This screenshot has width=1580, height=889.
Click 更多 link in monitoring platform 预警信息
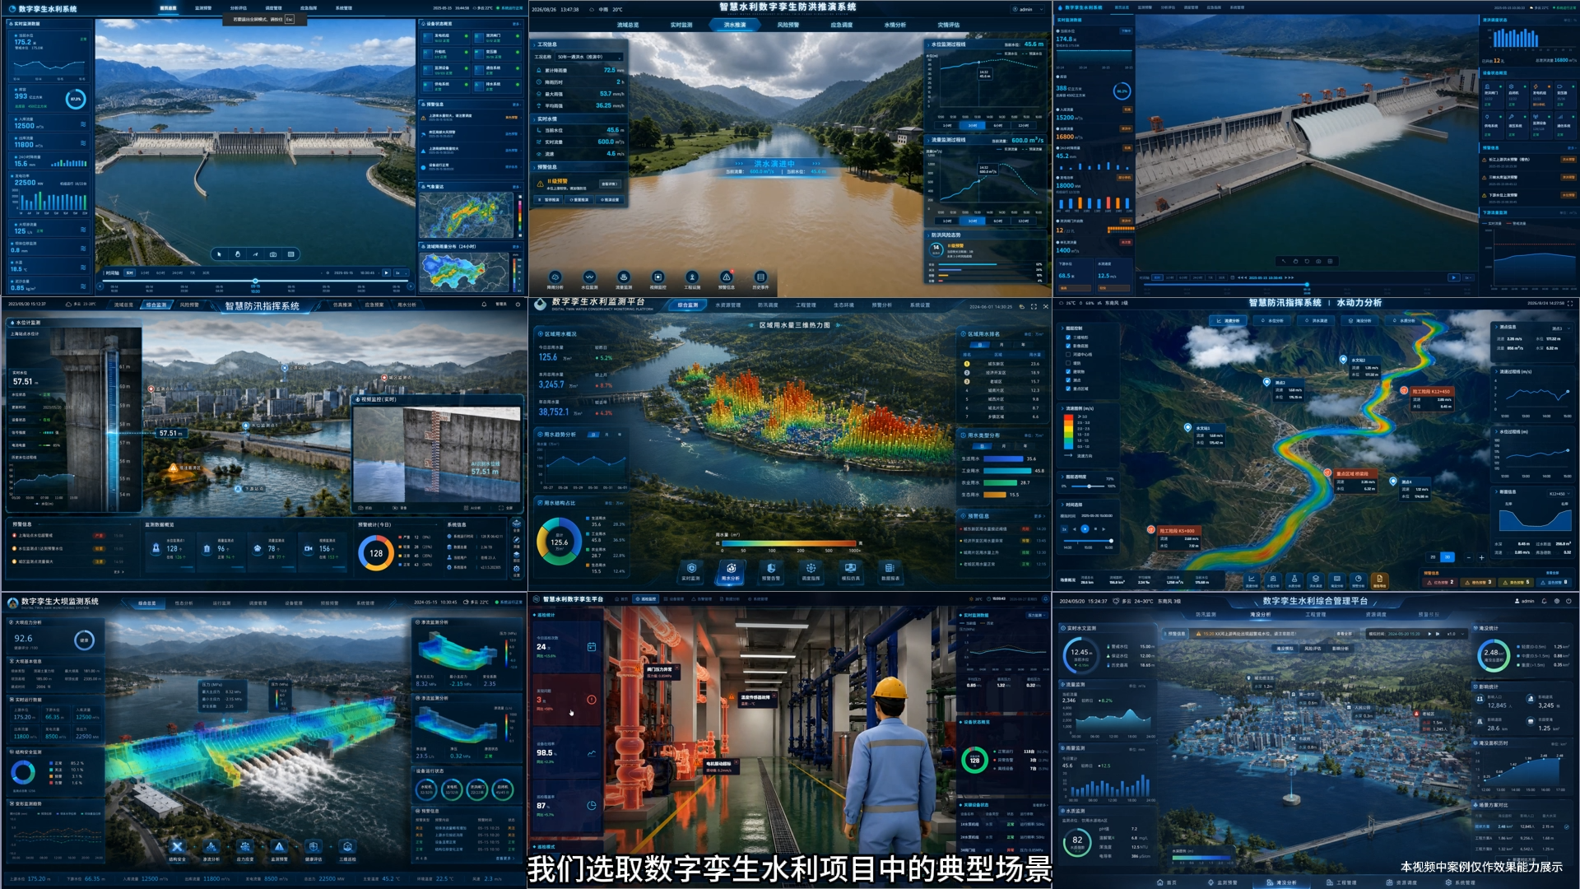[1039, 516]
